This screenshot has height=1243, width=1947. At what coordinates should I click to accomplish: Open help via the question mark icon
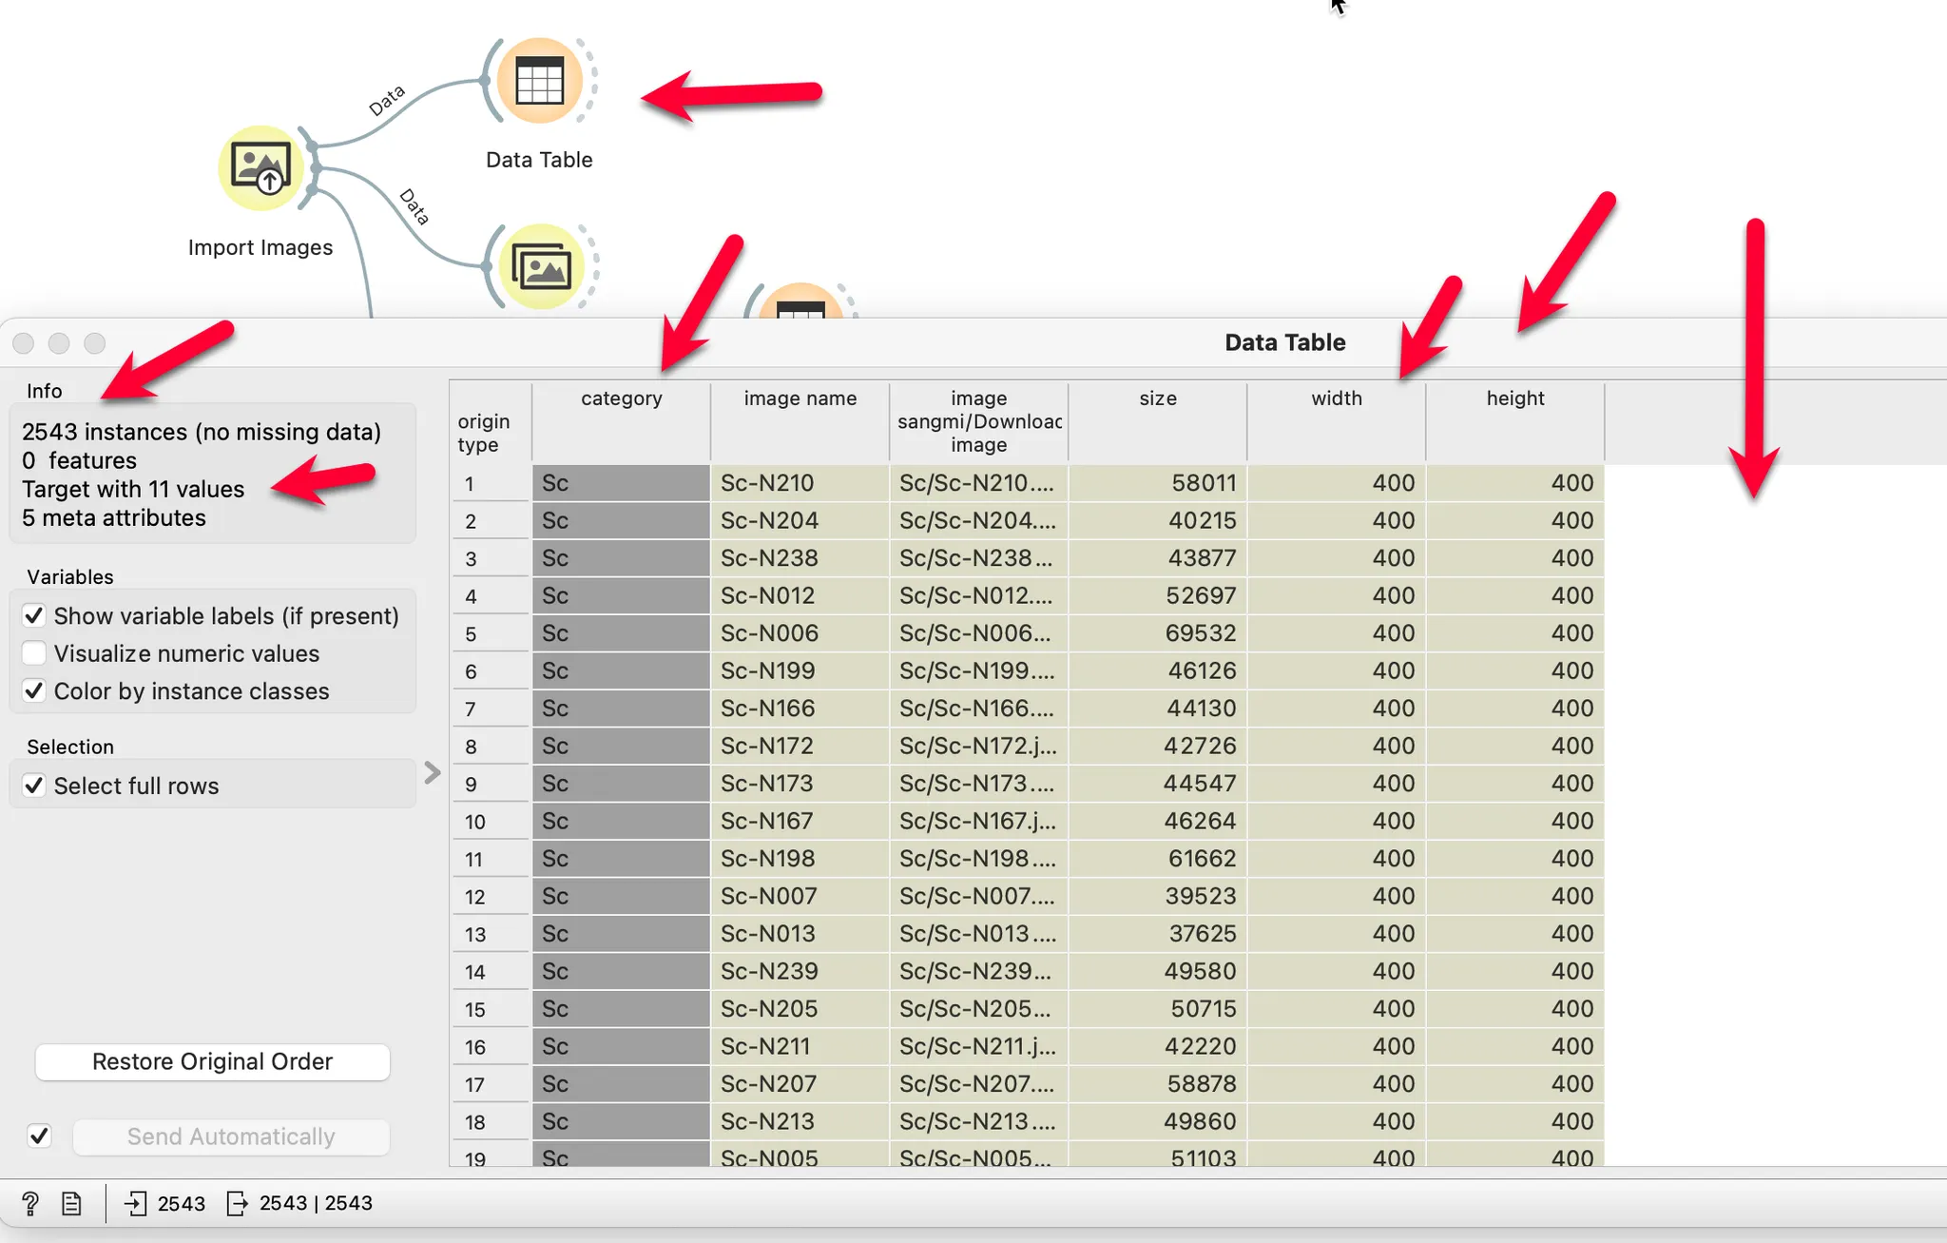pyautogui.click(x=30, y=1204)
